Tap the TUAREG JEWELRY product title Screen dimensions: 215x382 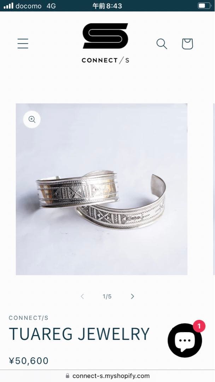click(79, 334)
